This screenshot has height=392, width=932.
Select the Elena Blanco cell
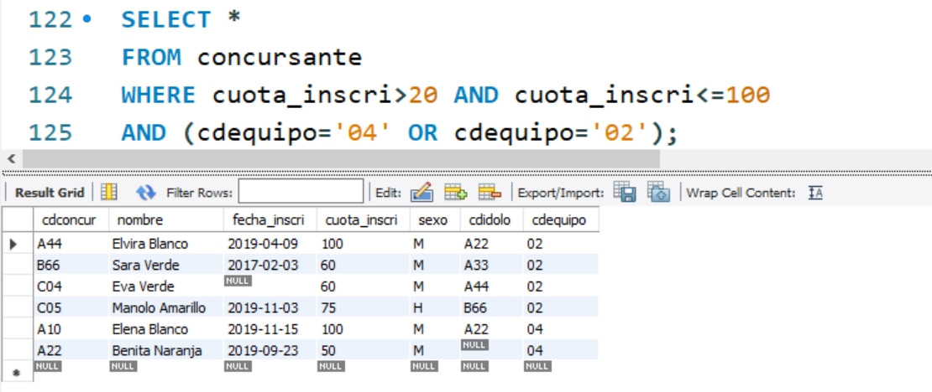click(166, 329)
